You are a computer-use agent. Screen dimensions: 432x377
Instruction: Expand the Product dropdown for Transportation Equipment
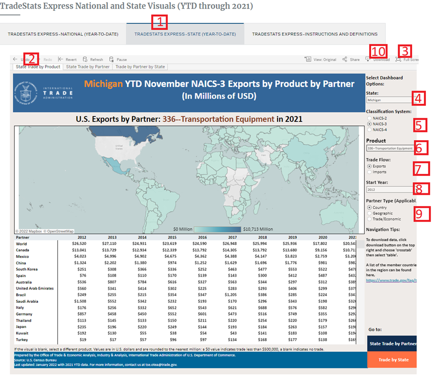[391, 148]
